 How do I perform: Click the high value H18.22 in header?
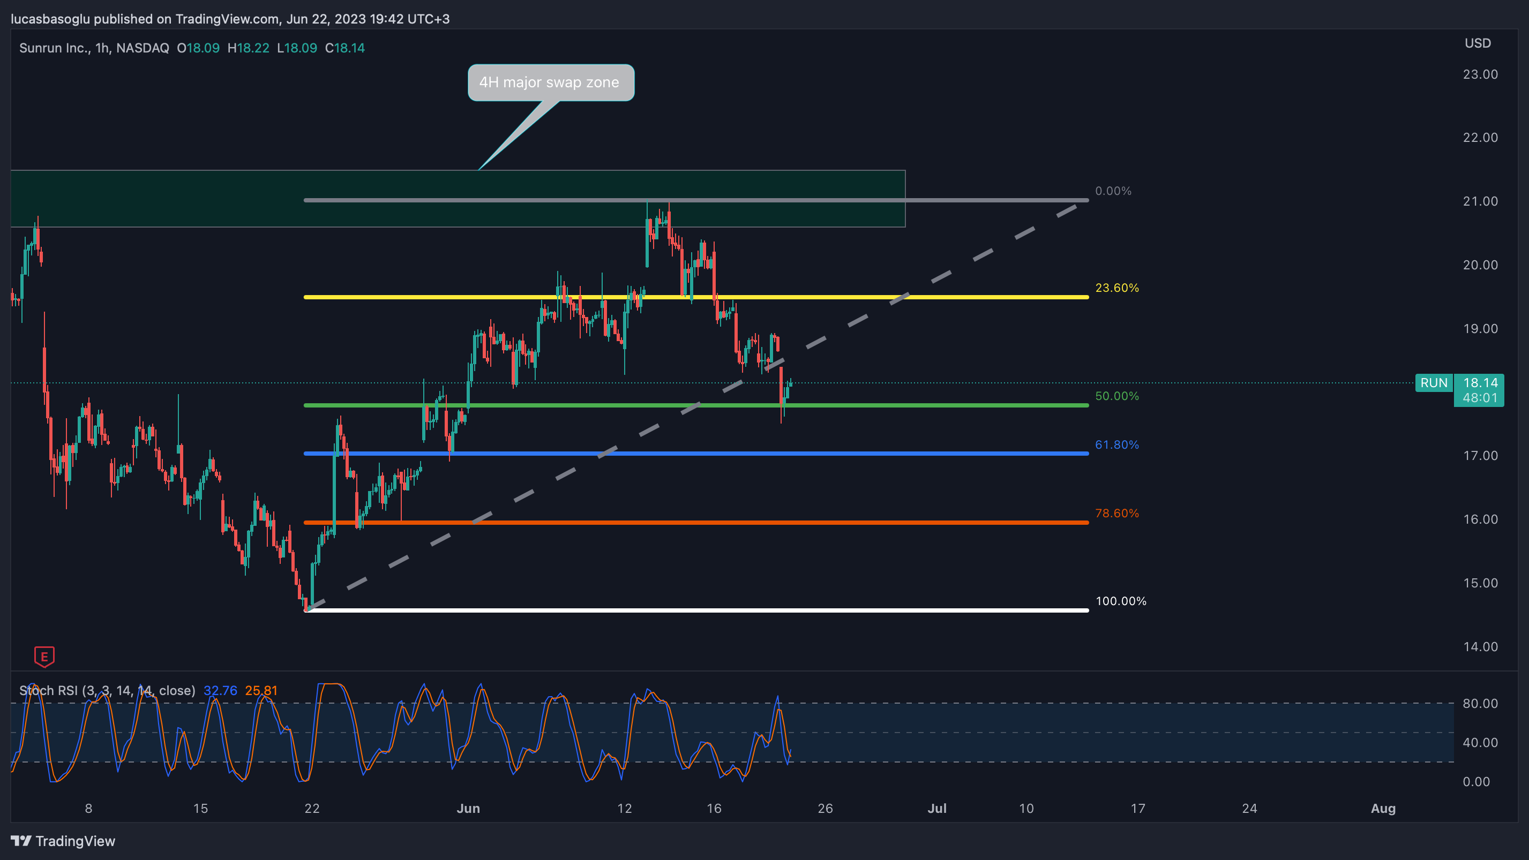249,48
